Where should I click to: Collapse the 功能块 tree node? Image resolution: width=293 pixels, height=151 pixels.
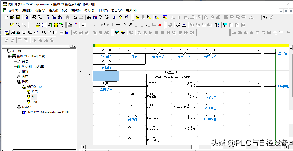pyautogui.click(x=14, y=107)
